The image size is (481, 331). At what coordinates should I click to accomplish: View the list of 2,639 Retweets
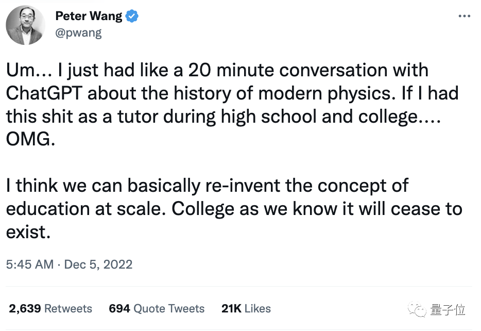50,308
